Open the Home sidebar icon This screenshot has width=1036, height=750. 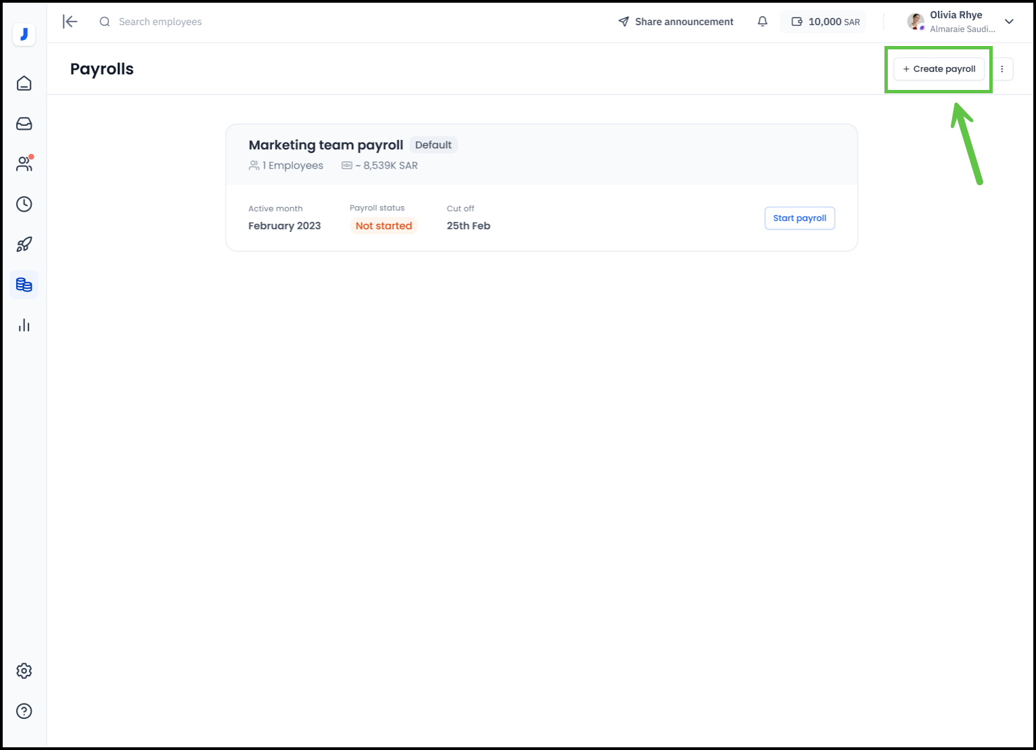[24, 83]
